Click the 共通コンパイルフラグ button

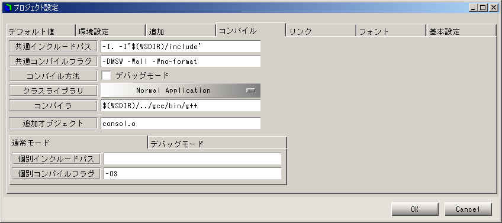pos(53,61)
